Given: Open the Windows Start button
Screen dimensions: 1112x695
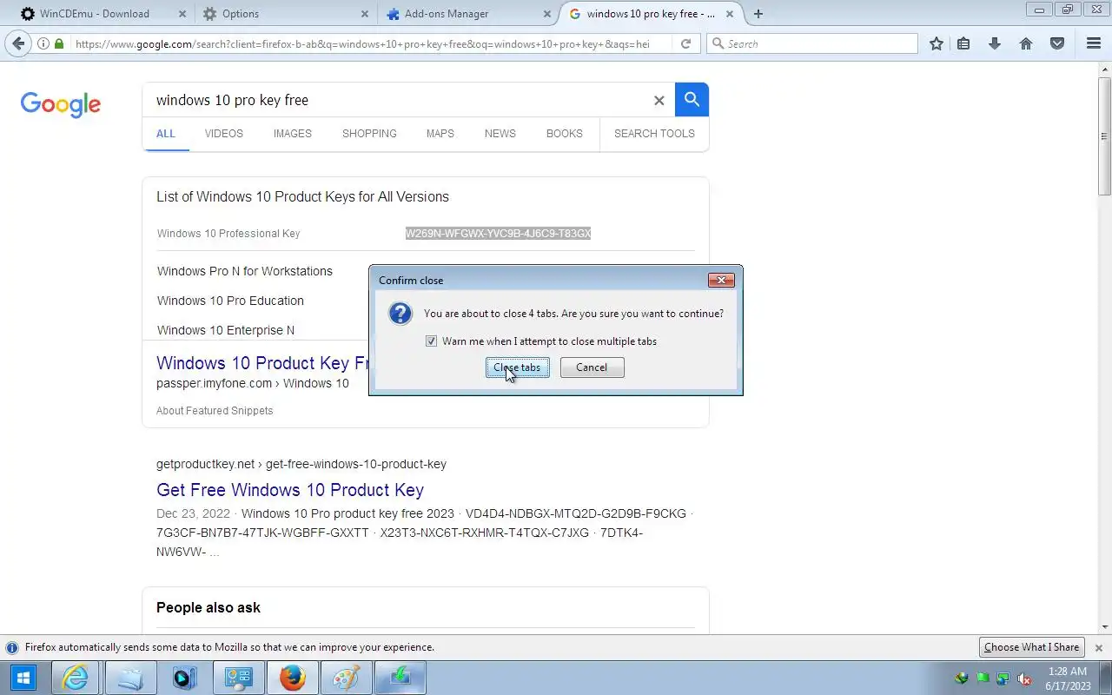Looking at the screenshot, I should pos(23,678).
